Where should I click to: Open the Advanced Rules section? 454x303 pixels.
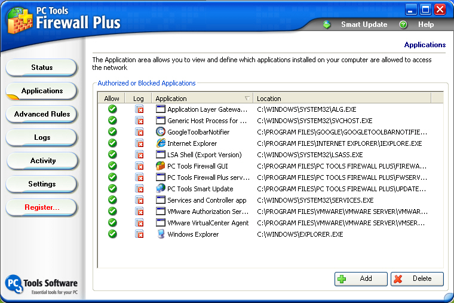42,114
